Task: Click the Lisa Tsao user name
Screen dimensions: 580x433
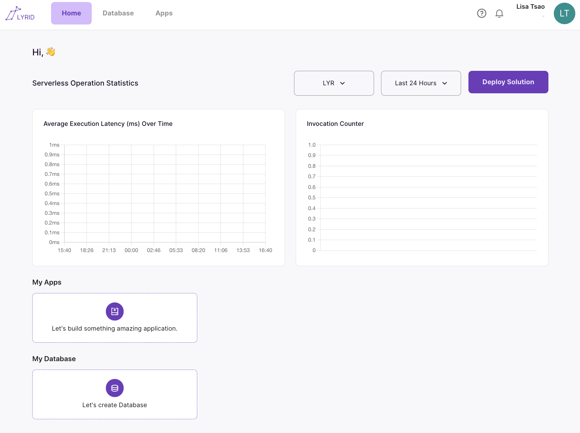Action: [530, 7]
